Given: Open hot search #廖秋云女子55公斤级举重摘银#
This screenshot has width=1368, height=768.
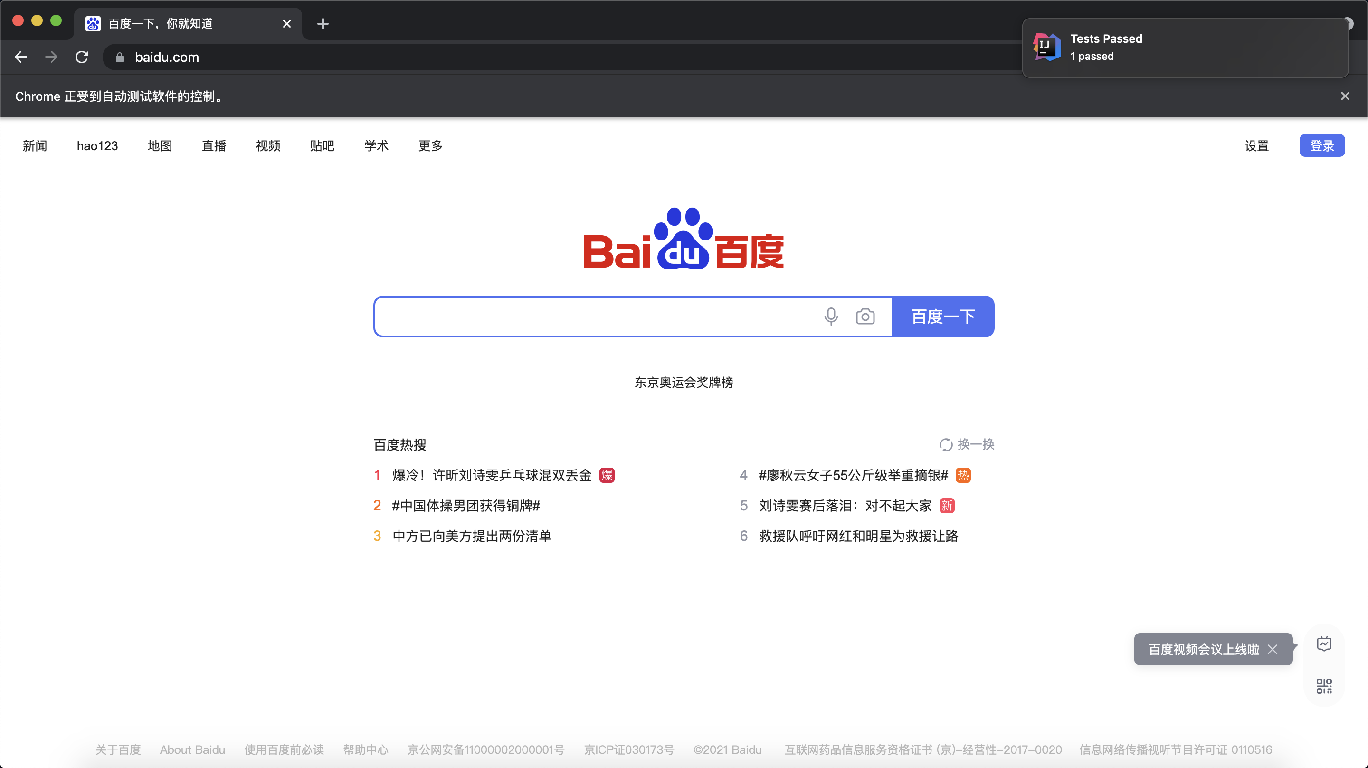Looking at the screenshot, I should tap(854, 475).
